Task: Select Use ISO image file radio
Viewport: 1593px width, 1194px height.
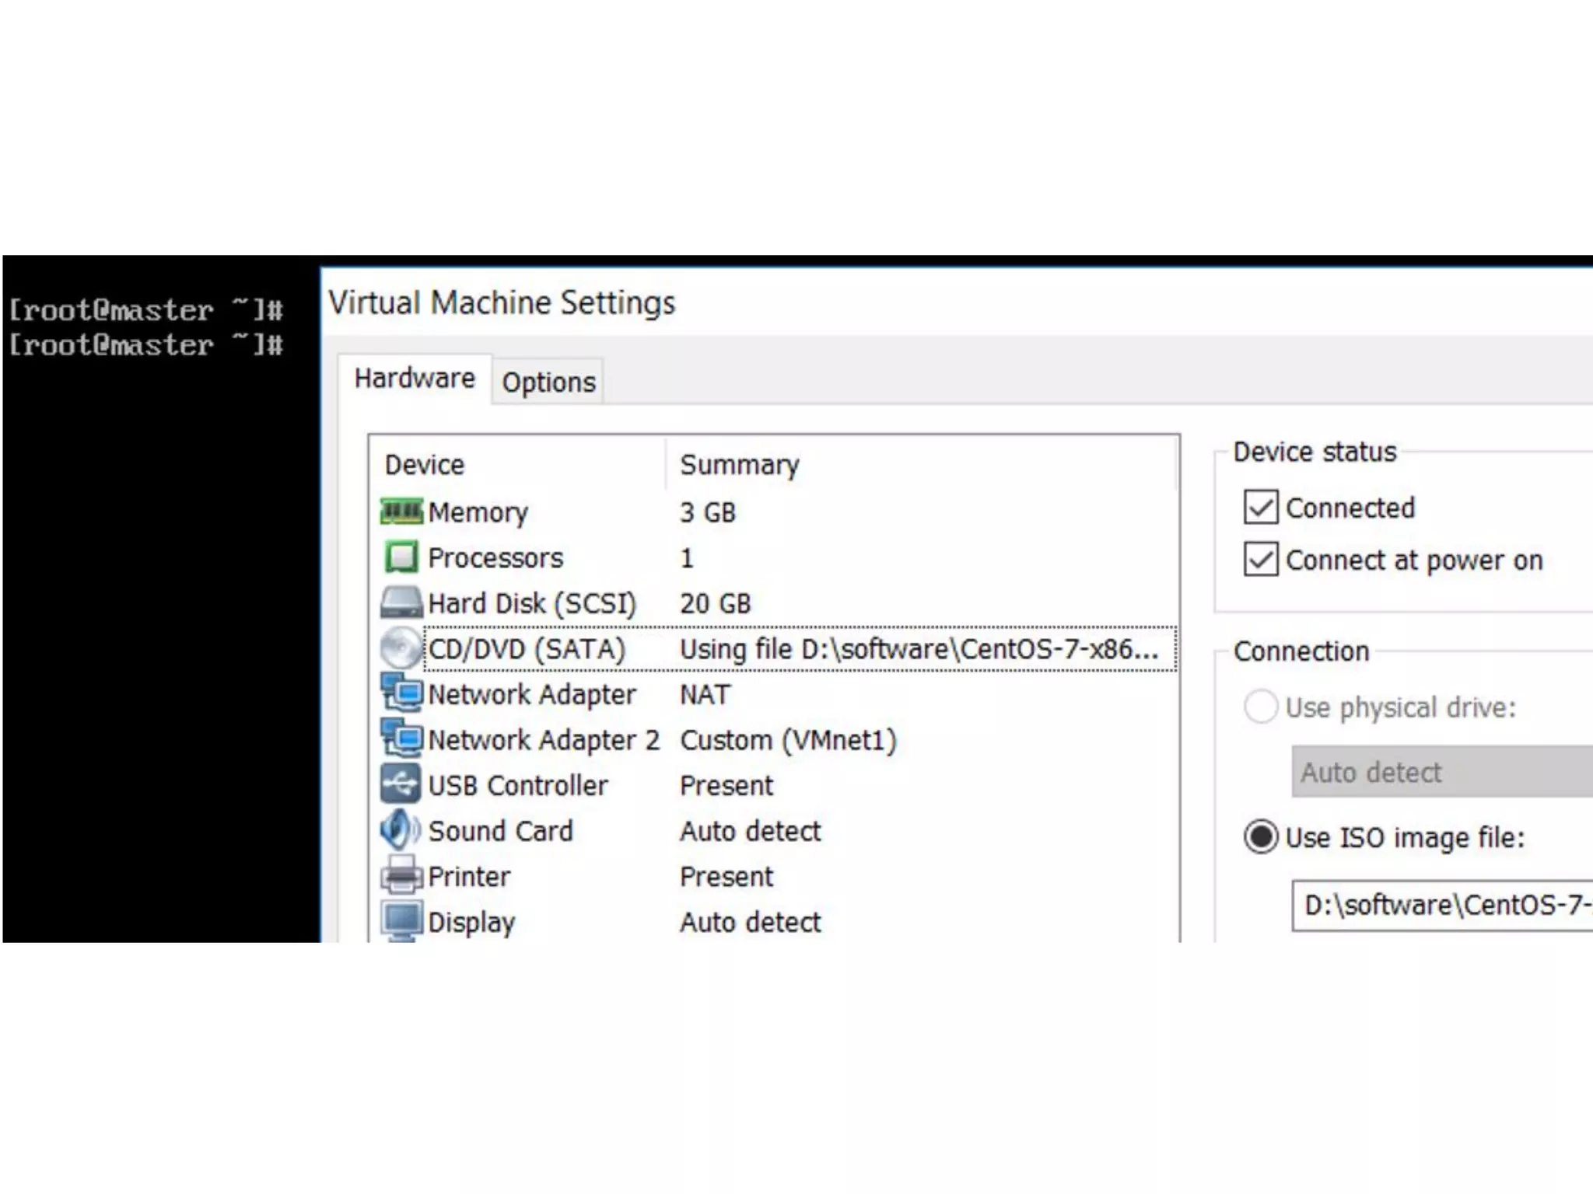Action: coord(1261,837)
